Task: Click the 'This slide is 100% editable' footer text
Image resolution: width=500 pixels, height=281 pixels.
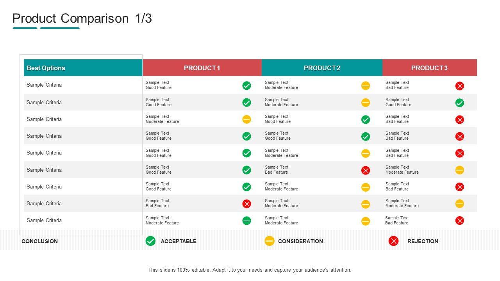Action: pyautogui.click(x=250, y=270)
